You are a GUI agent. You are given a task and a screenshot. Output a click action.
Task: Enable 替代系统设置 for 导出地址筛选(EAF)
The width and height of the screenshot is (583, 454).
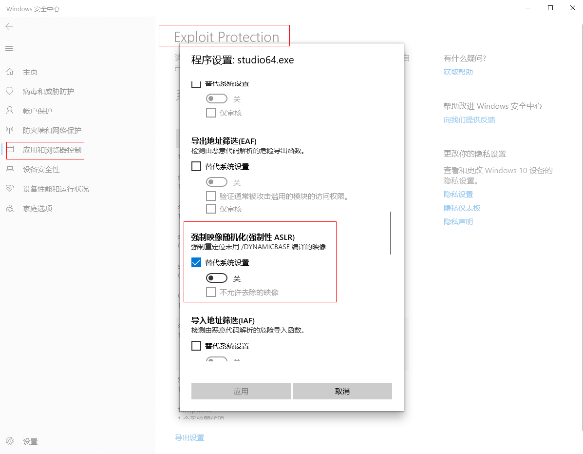(196, 166)
